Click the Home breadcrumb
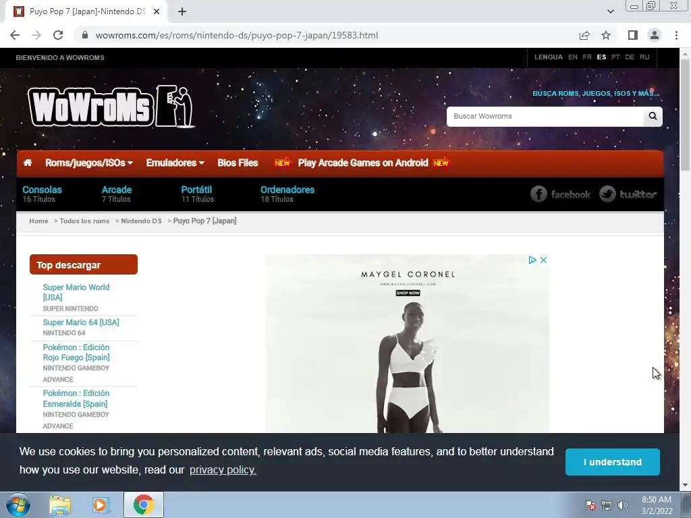The width and height of the screenshot is (691, 518). pyautogui.click(x=38, y=221)
